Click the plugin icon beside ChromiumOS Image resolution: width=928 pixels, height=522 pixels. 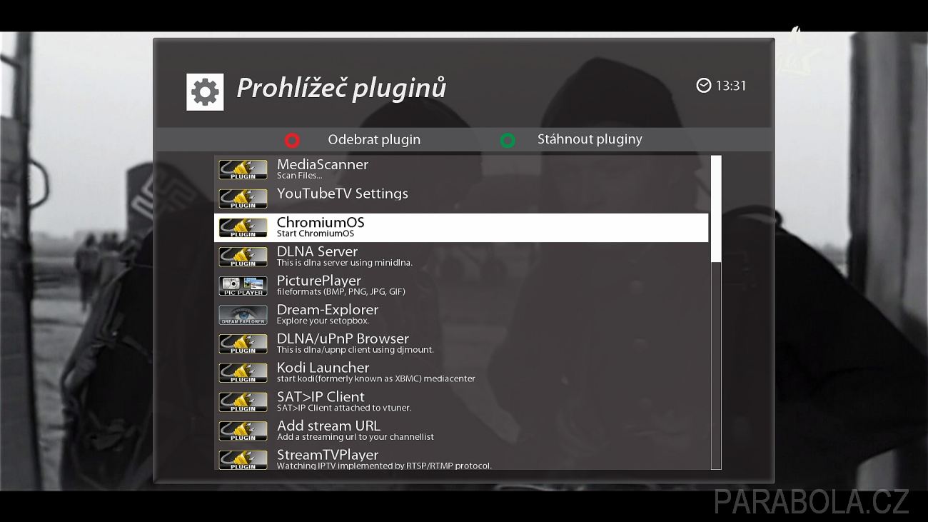[x=243, y=228]
